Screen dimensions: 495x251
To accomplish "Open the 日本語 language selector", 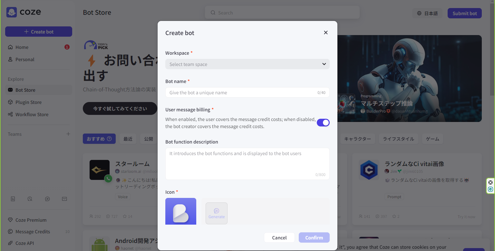I will point(427,13).
